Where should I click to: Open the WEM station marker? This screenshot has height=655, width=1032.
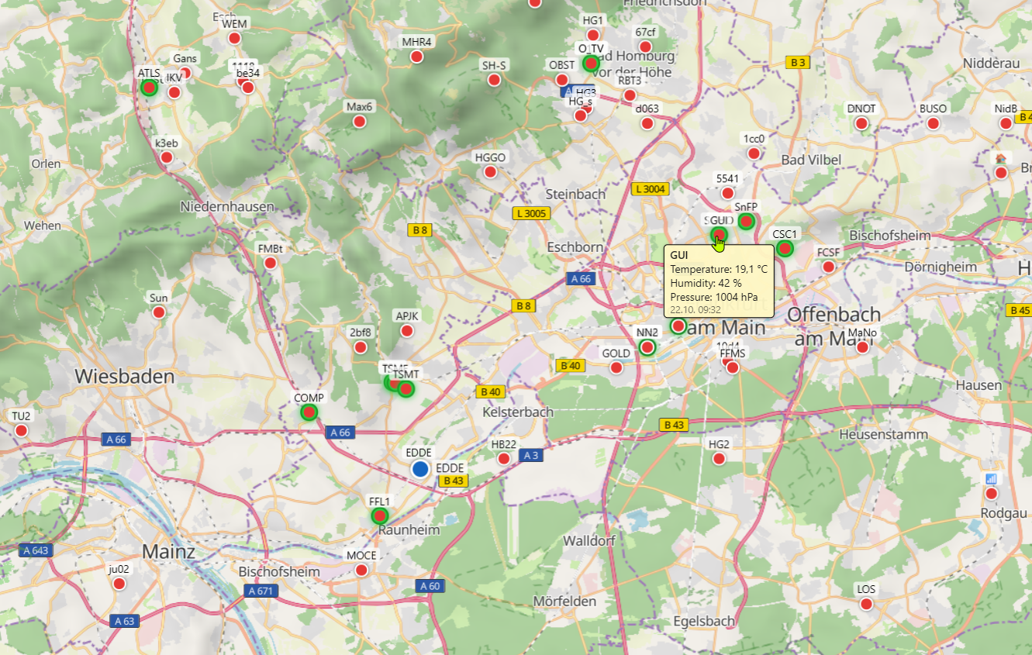tap(234, 38)
